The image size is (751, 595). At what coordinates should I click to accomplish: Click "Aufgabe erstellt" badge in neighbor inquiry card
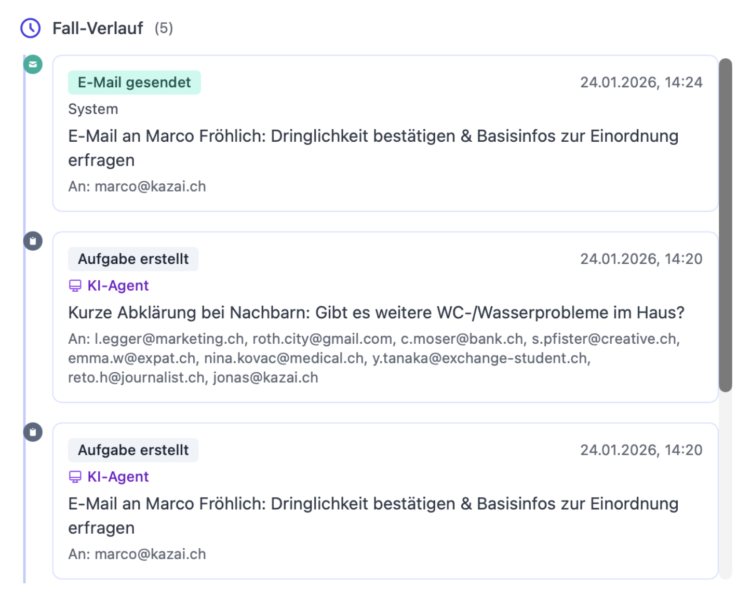point(133,259)
